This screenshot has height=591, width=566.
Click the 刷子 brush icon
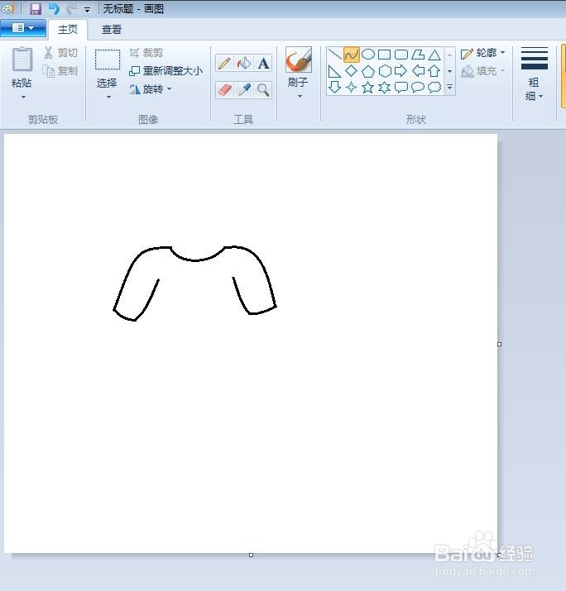tap(299, 60)
